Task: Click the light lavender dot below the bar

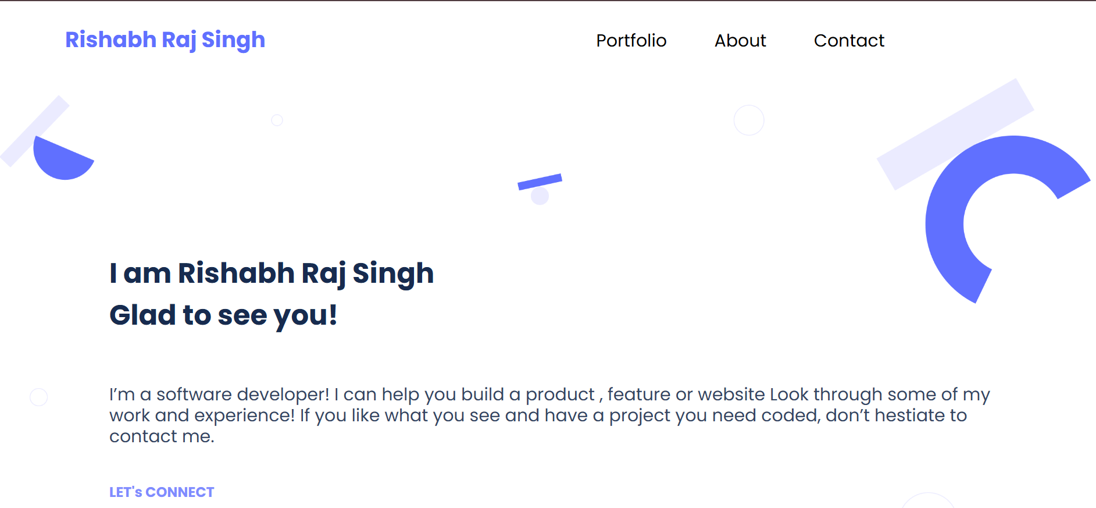Action: (x=540, y=196)
